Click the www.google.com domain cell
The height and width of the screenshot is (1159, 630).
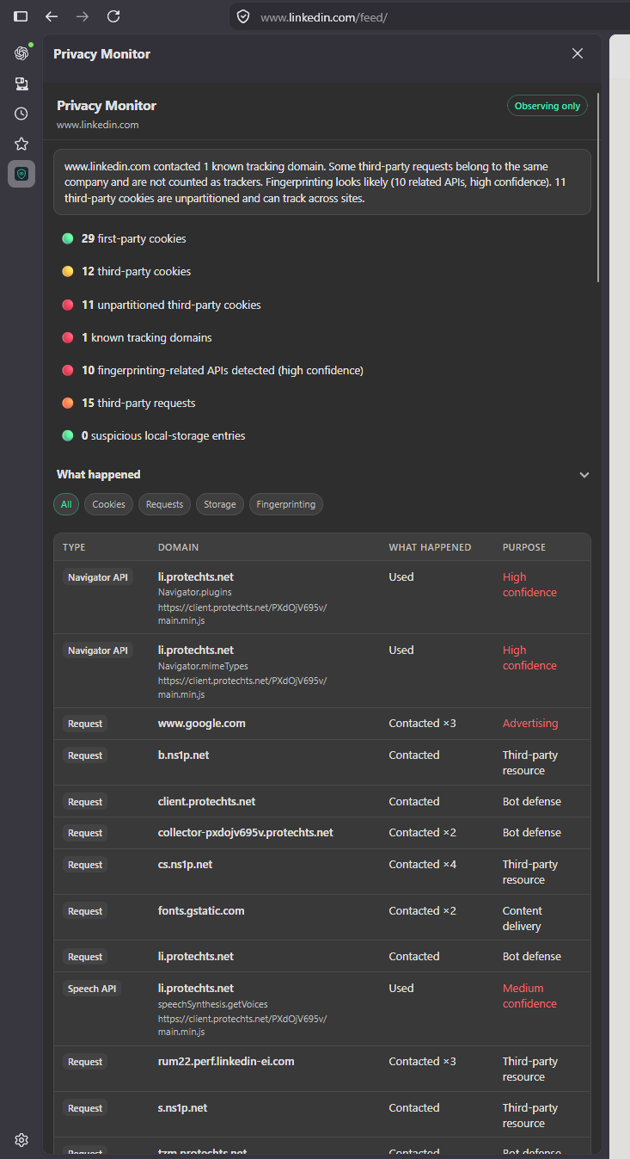tap(202, 723)
